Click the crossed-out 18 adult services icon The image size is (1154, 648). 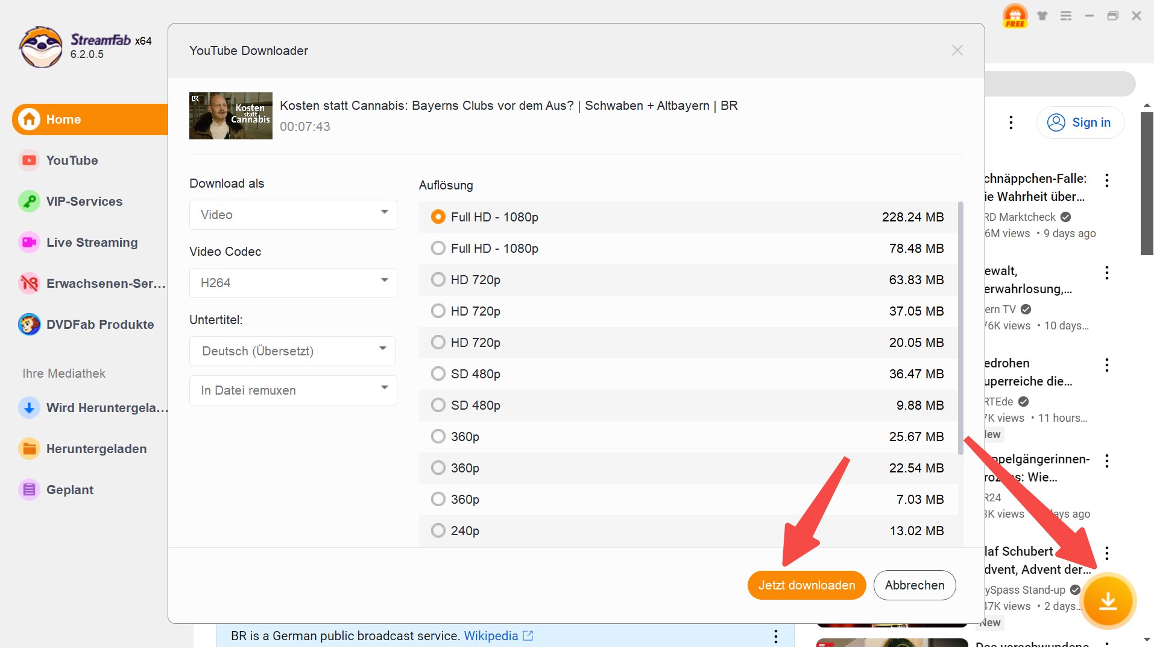[x=29, y=284]
